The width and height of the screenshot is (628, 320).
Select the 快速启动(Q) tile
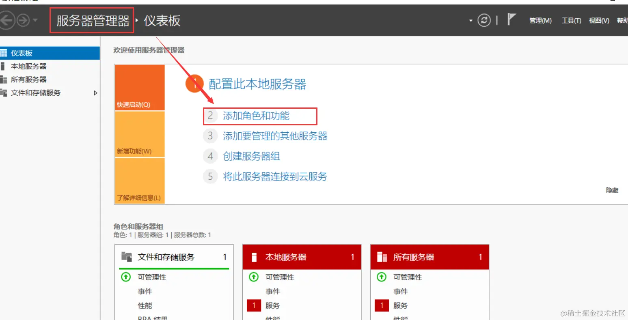coord(140,88)
